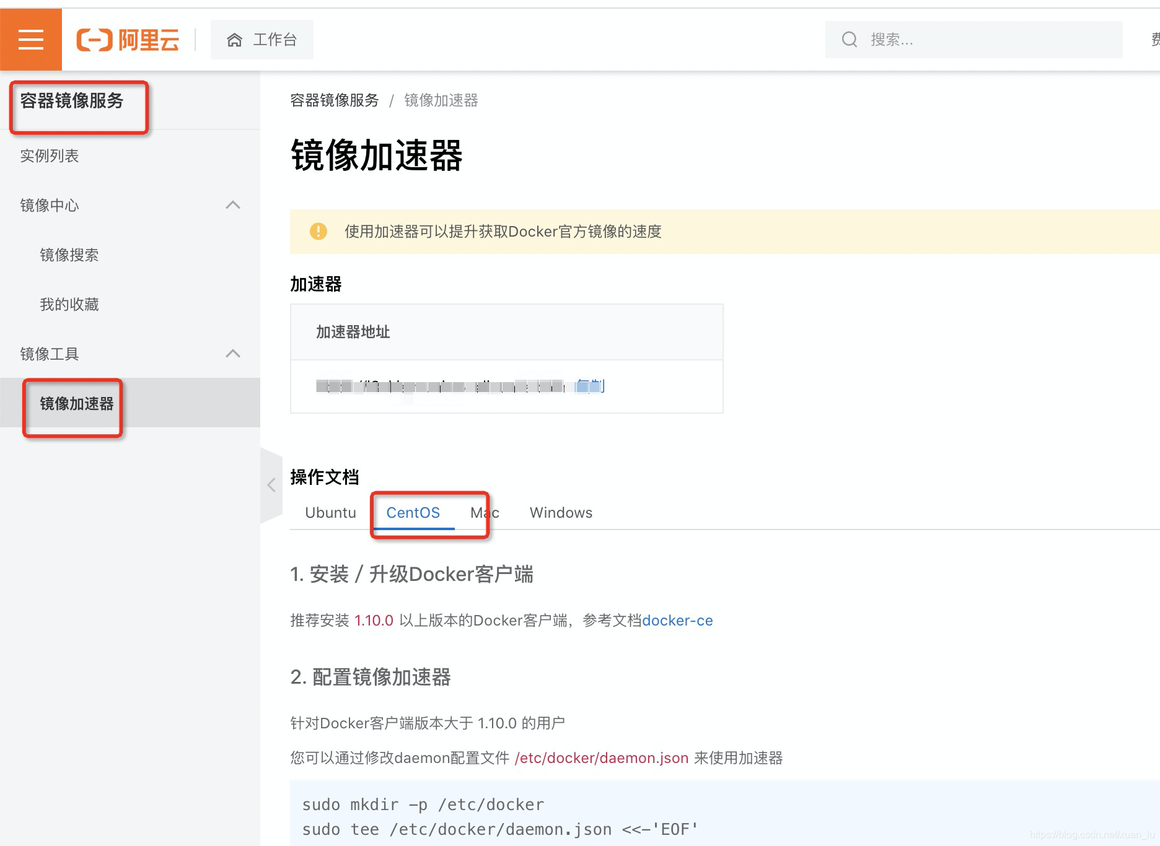This screenshot has width=1160, height=846.
Task: Switch to the CentOS tab
Action: (x=413, y=513)
